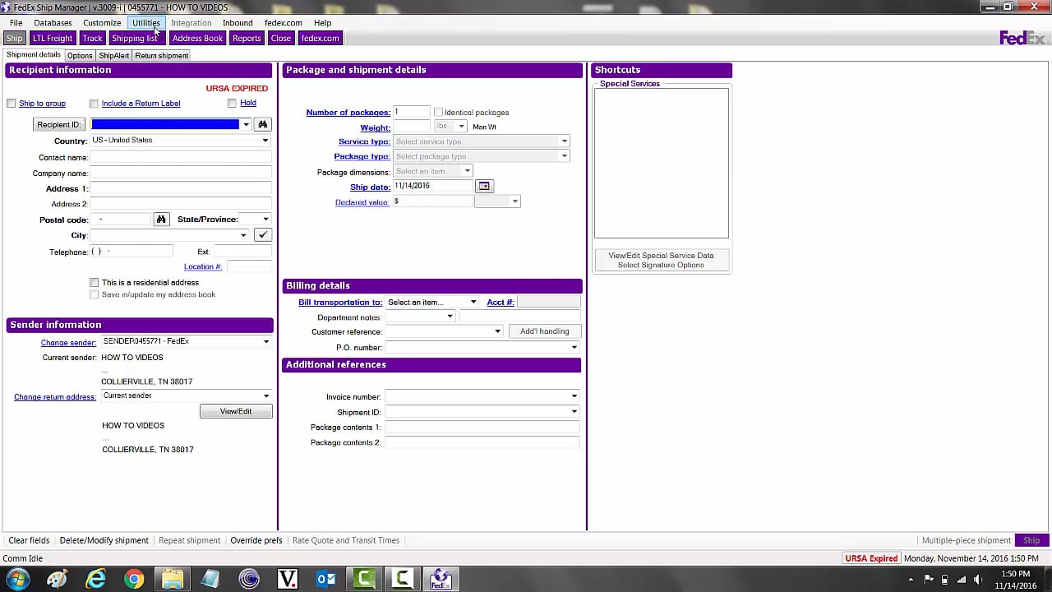Click the Add'l handling button
The height and width of the screenshot is (592, 1052).
click(545, 331)
